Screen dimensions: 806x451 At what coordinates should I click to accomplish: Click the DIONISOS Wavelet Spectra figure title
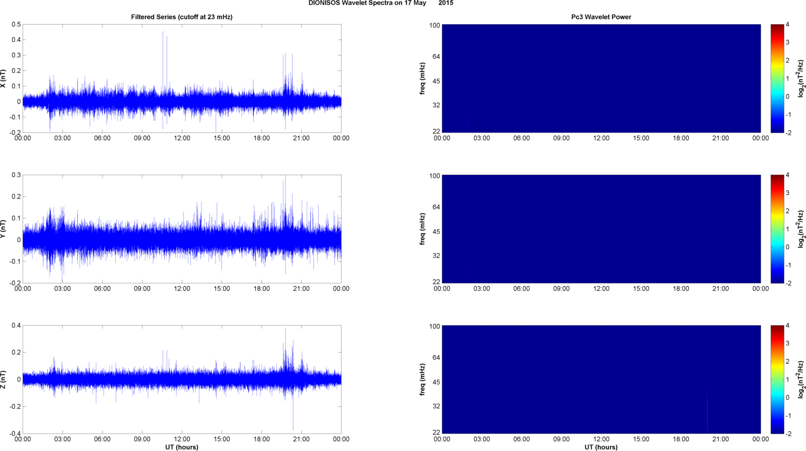click(x=381, y=3)
